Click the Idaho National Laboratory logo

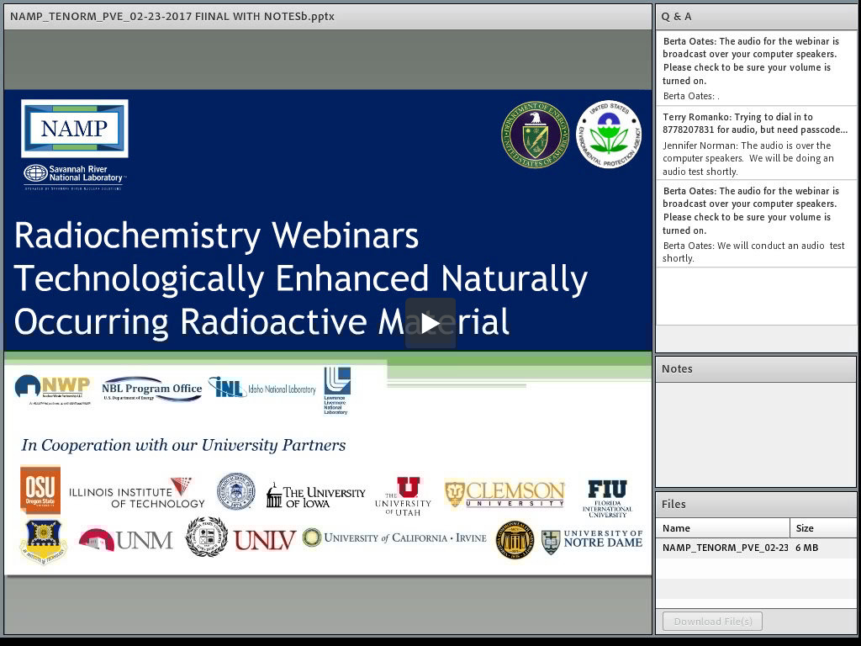coord(262,389)
